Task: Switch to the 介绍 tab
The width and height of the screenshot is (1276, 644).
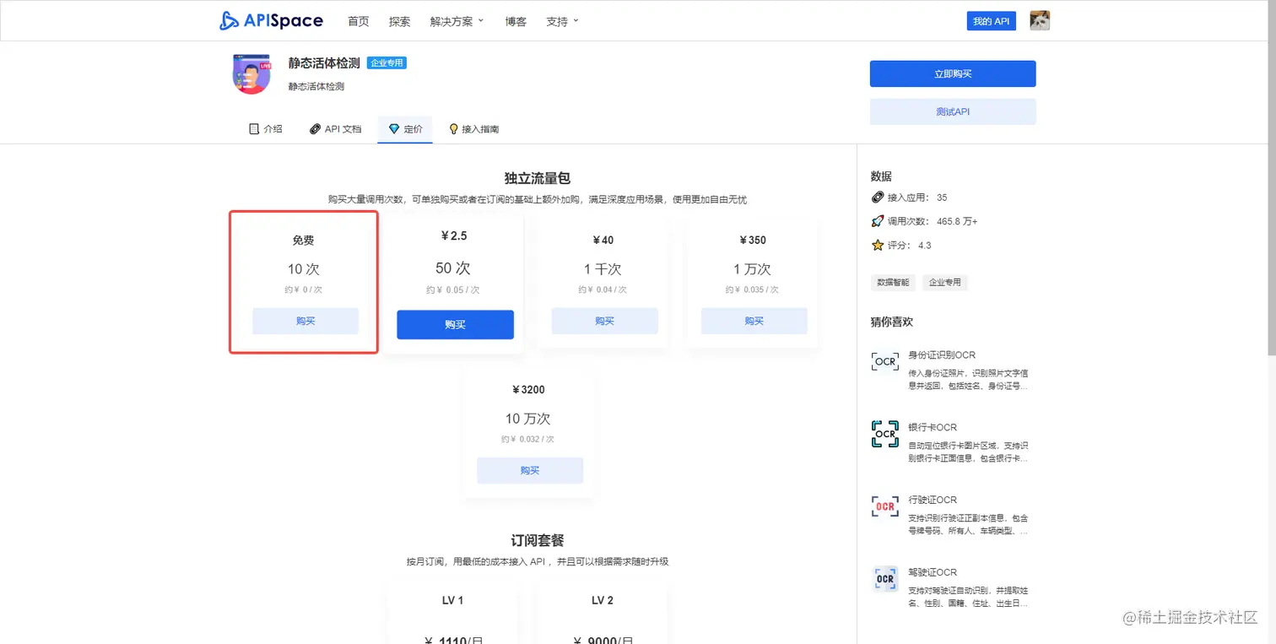Action: tap(265, 129)
